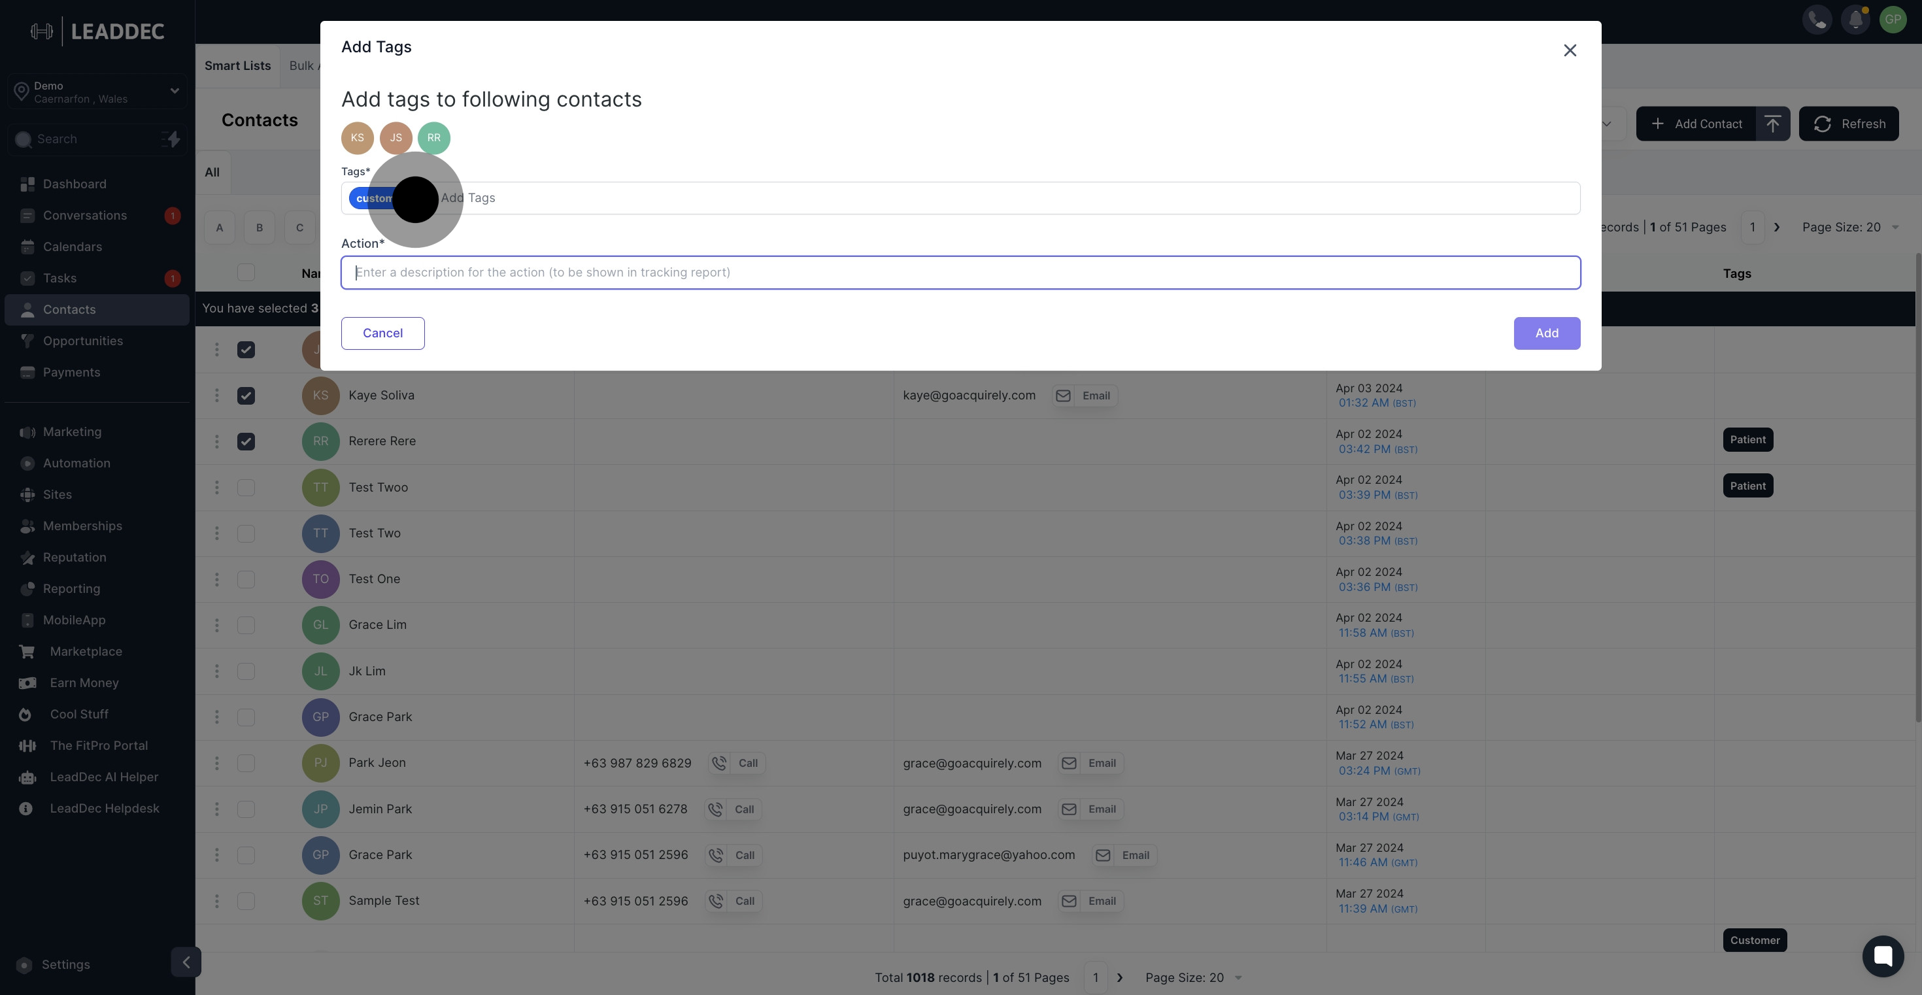Open bottom Page Size dropdown

click(1193, 978)
